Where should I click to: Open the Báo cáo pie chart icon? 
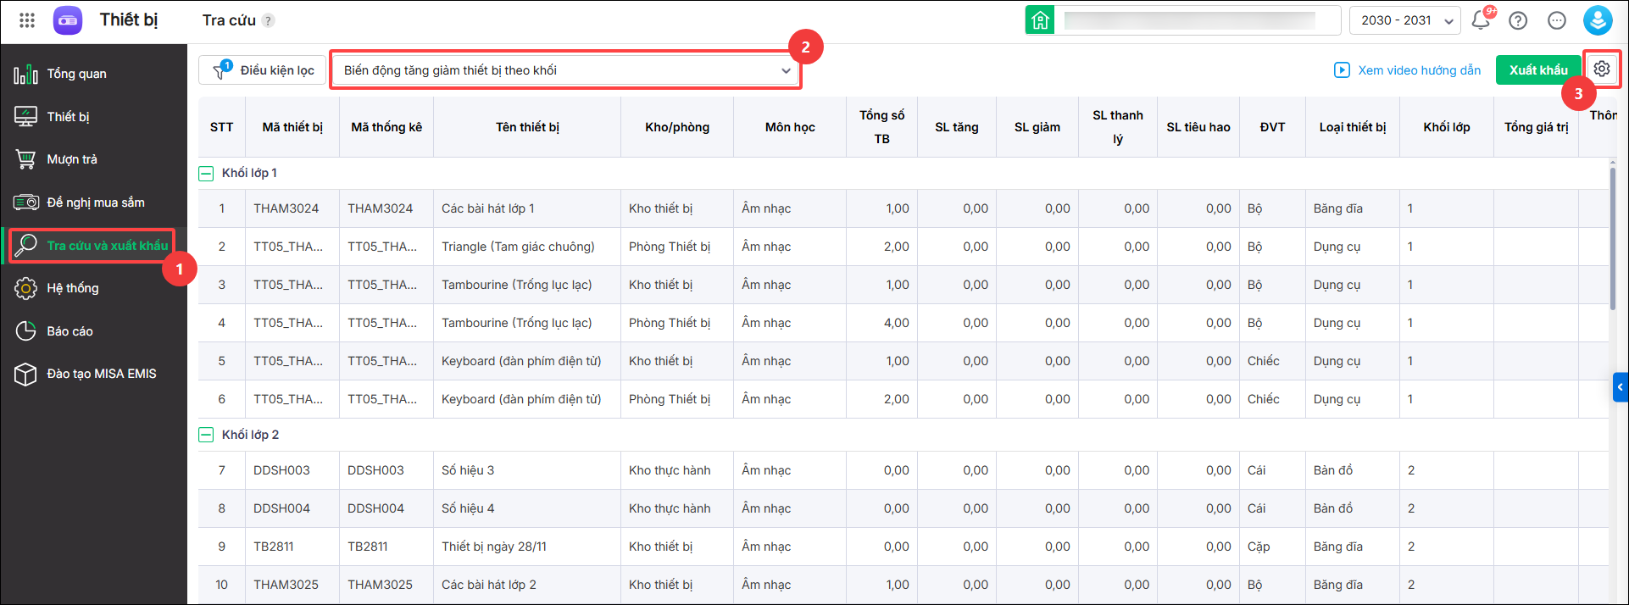coord(25,331)
